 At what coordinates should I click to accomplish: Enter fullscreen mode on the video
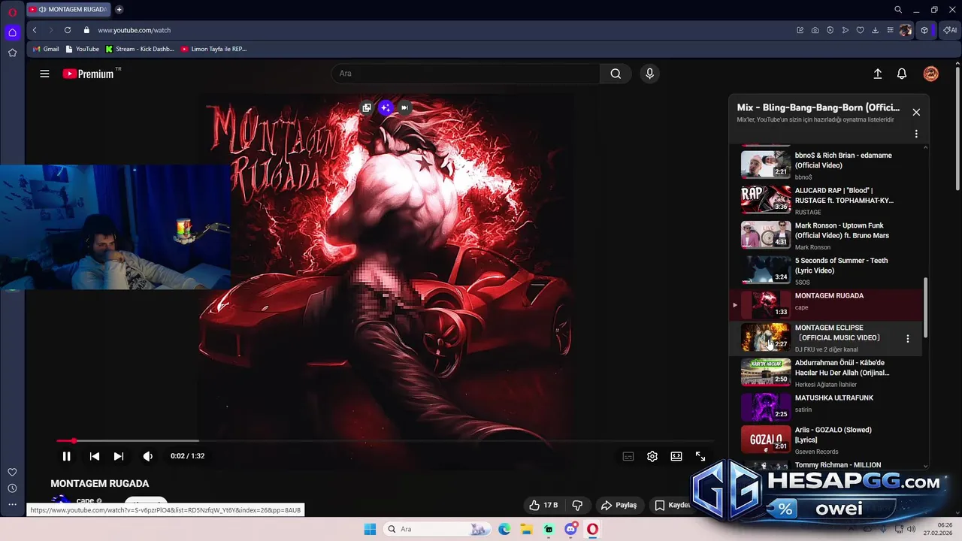(700, 456)
